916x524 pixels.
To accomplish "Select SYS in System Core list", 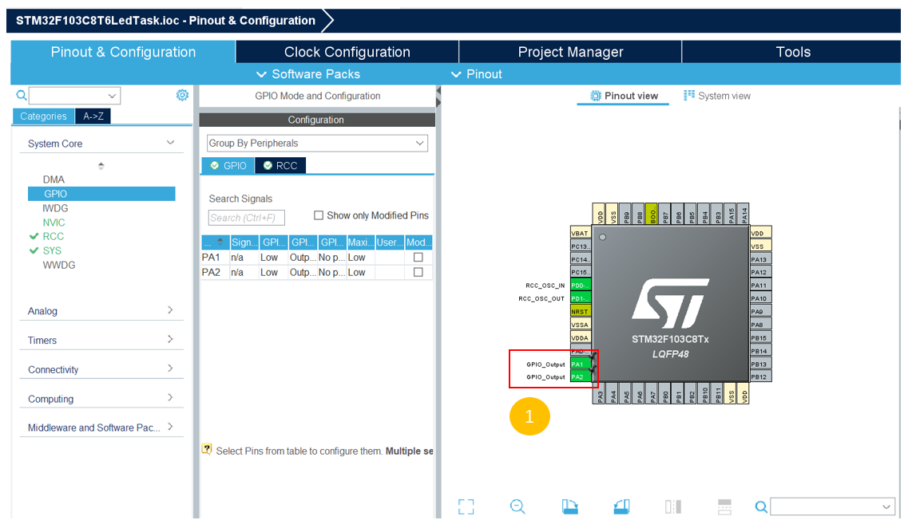I will tap(52, 250).
